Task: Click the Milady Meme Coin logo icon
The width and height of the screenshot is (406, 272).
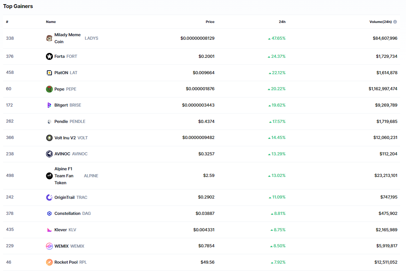Action: 49,38
